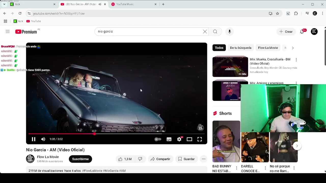Open the Chrome apps grid icon
Image resolution: width=326 pixels, height=183 pixels.
(x=5, y=21)
